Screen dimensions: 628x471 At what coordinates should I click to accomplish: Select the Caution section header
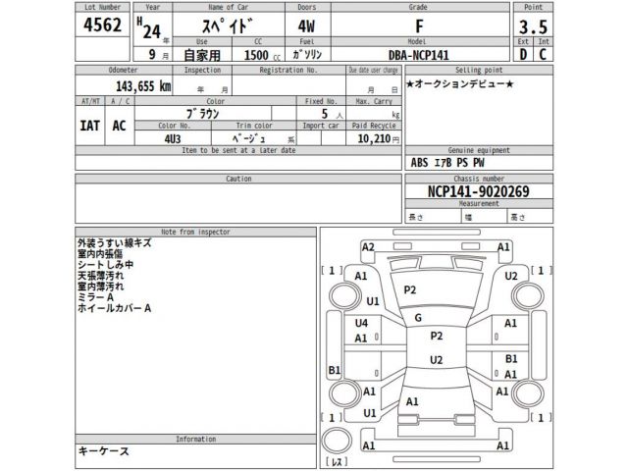coord(238,179)
